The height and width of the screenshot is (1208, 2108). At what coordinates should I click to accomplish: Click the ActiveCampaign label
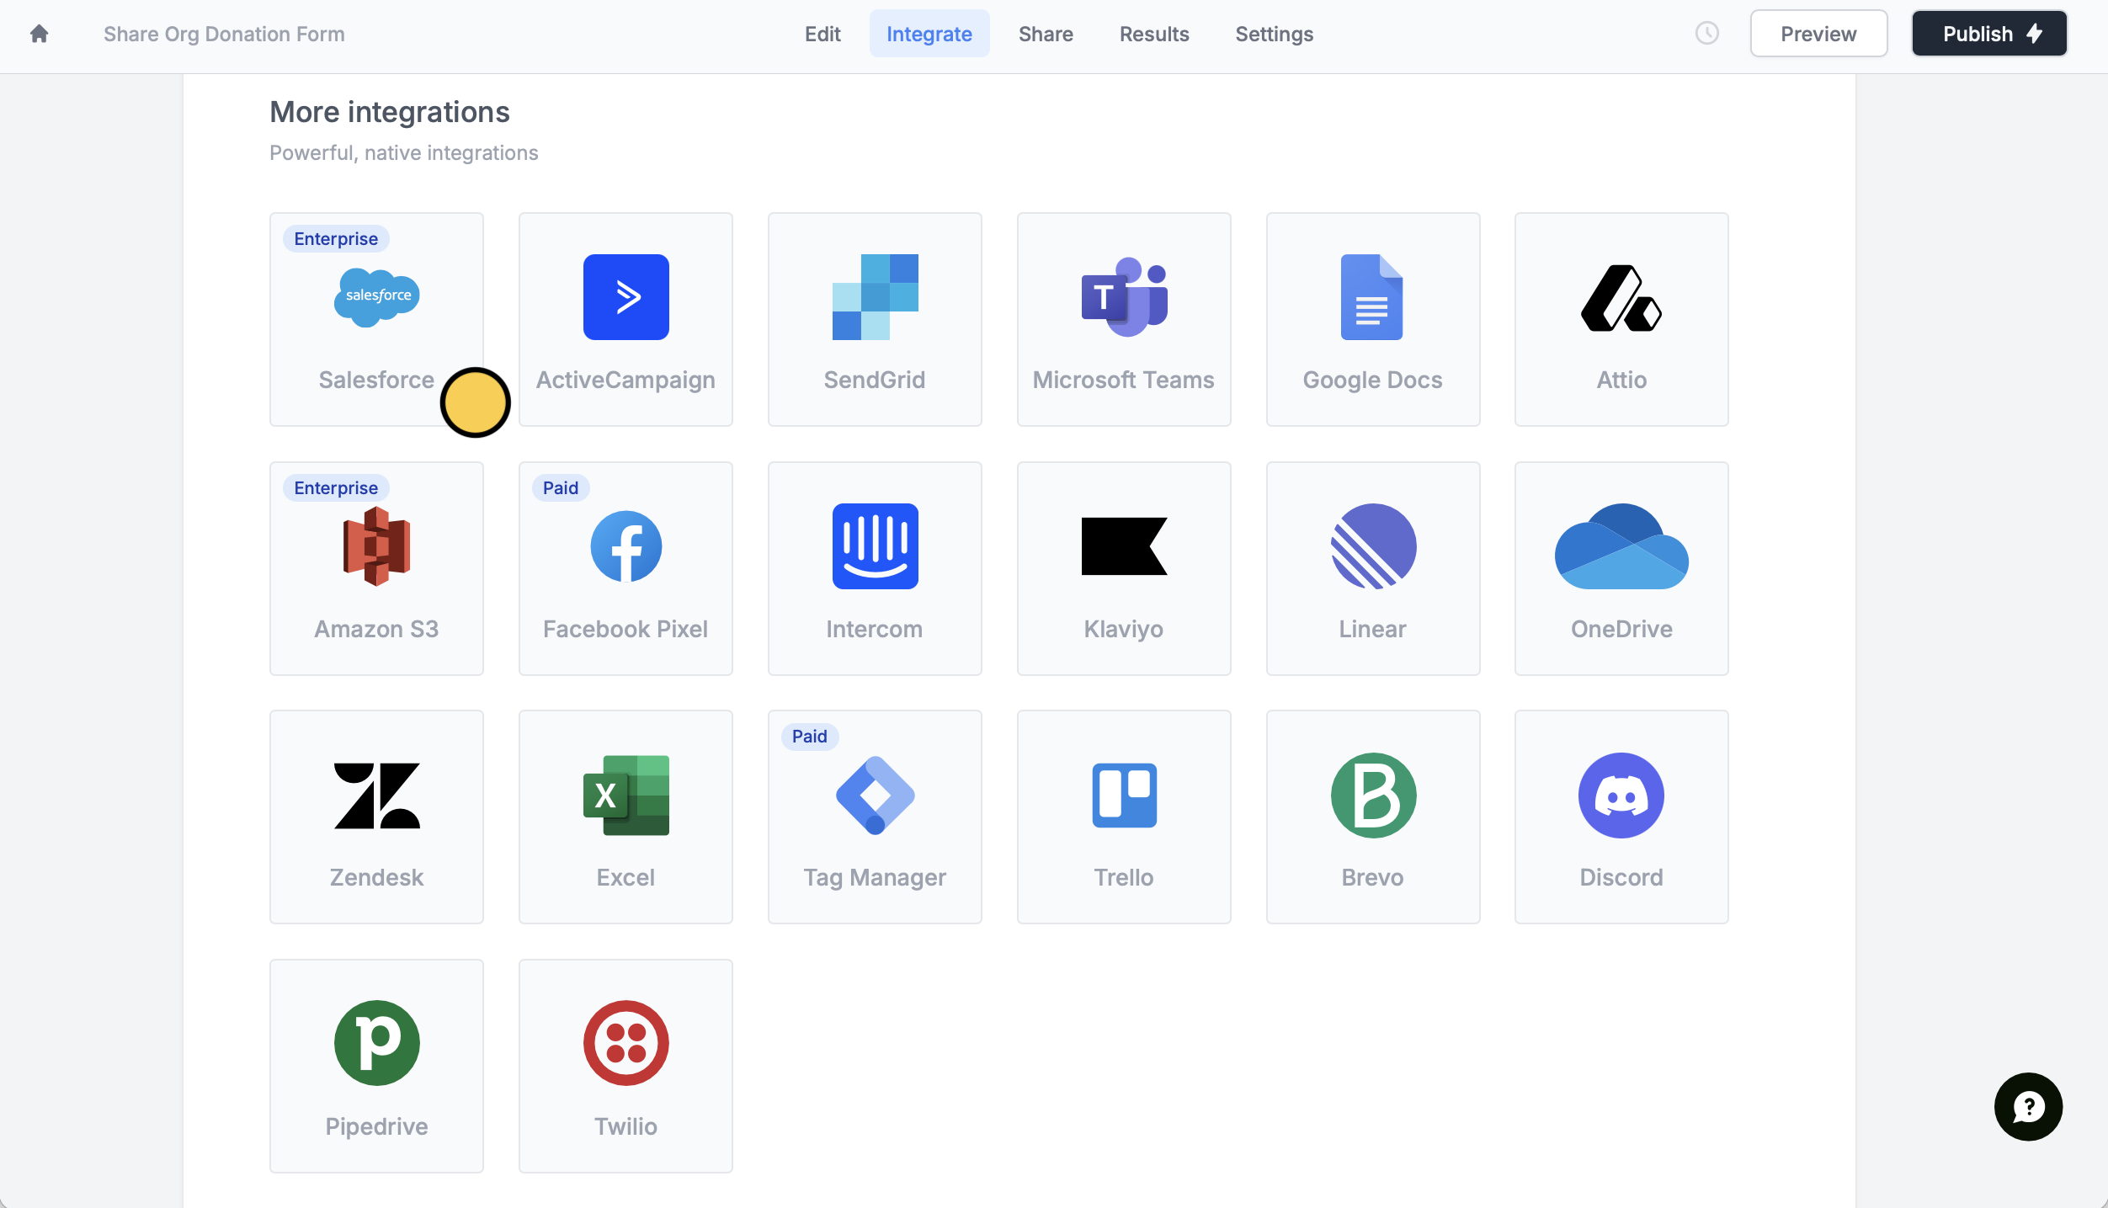click(625, 380)
